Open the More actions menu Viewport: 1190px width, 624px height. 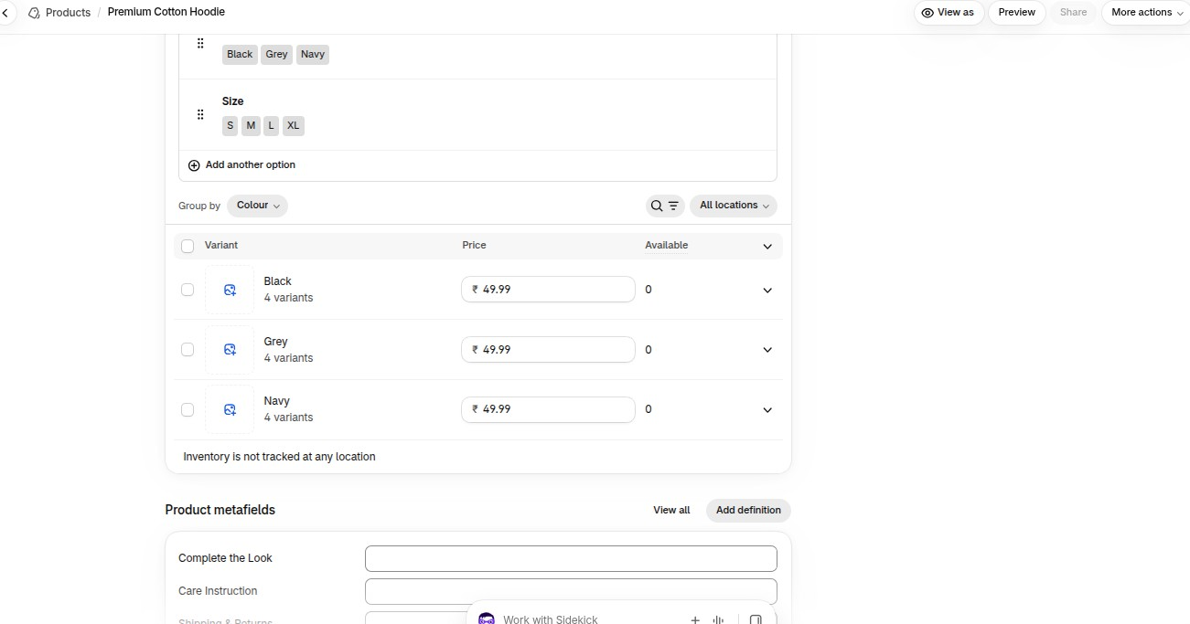1146,13
